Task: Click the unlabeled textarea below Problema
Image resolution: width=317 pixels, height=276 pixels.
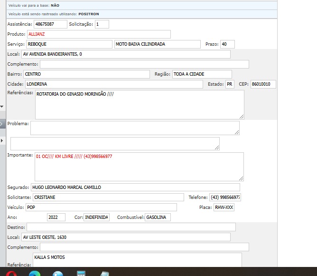Action: coord(115,144)
